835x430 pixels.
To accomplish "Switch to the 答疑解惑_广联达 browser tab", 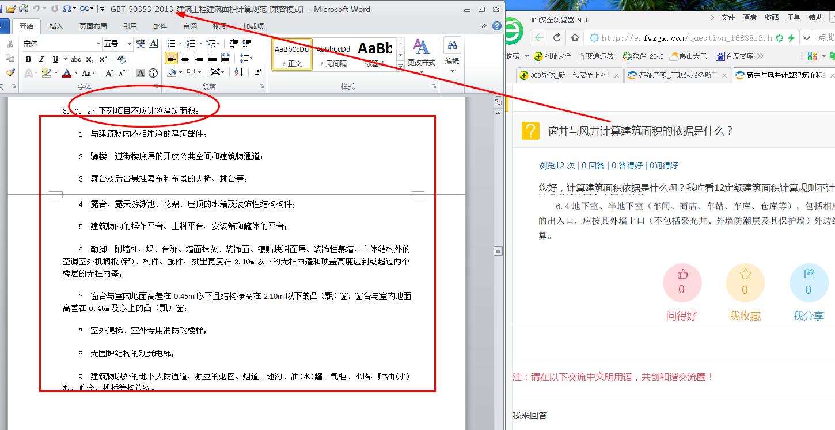I will pyautogui.click(x=677, y=75).
